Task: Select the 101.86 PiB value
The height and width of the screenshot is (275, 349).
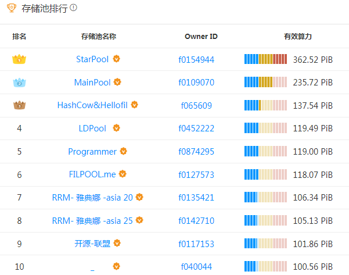Action: (313, 244)
